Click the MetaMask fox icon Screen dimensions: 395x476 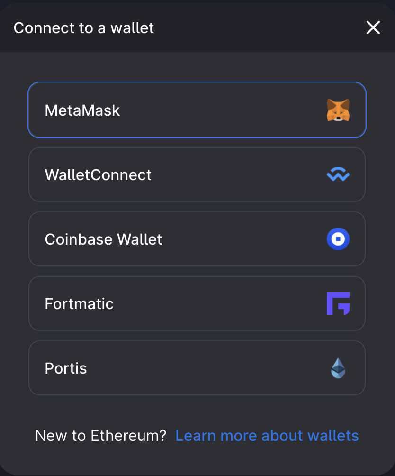point(338,110)
